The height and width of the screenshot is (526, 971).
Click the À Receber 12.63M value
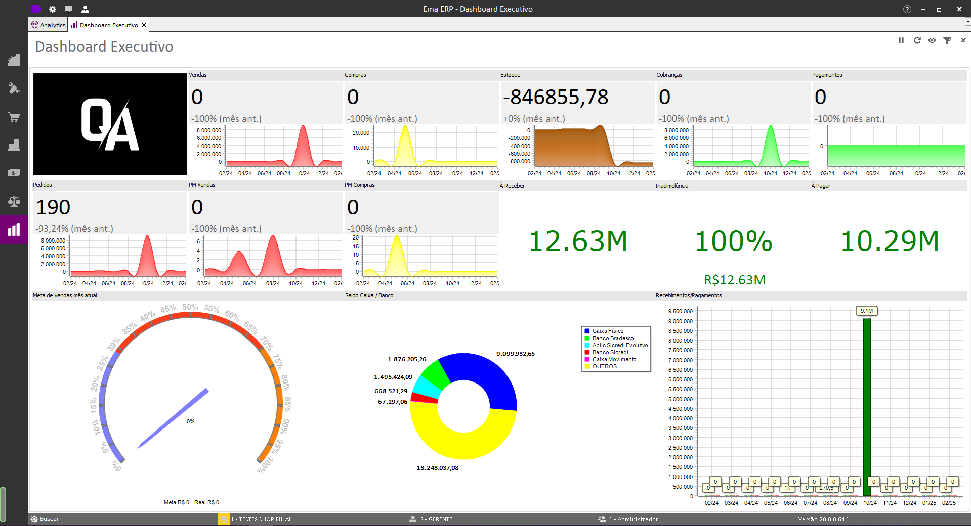pos(578,241)
